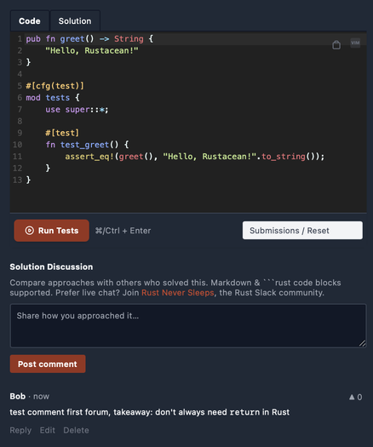
Task: Run the tests with the Run Tests button
Action: 52,231
